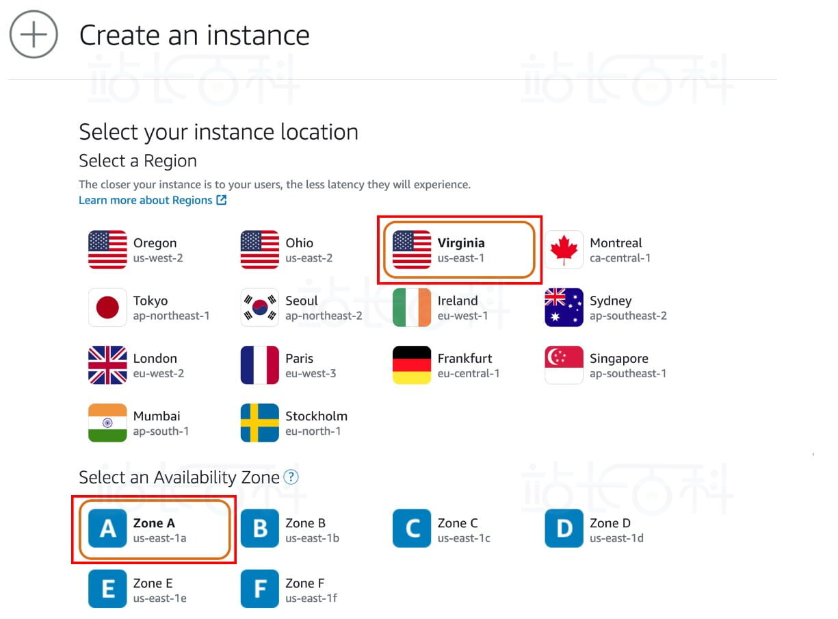
Task: Select Virginia us-east-1 region option
Action: click(459, 250)
